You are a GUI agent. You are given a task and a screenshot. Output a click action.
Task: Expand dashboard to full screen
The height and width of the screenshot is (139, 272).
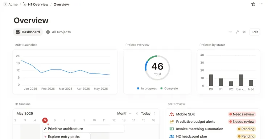click(237, 32)
